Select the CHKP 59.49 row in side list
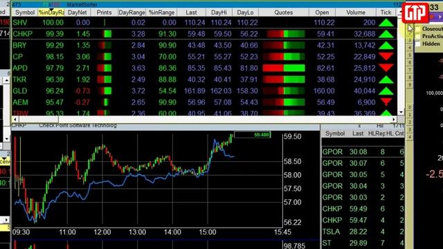This screenshot has height=249, width=443. click(x=363, y=209)
